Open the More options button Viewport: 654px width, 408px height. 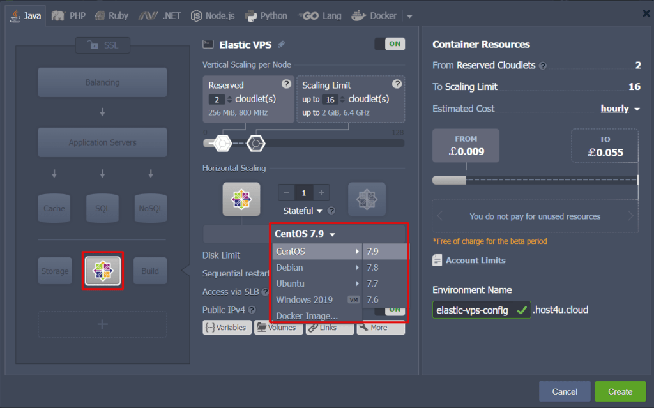point(381,328)
